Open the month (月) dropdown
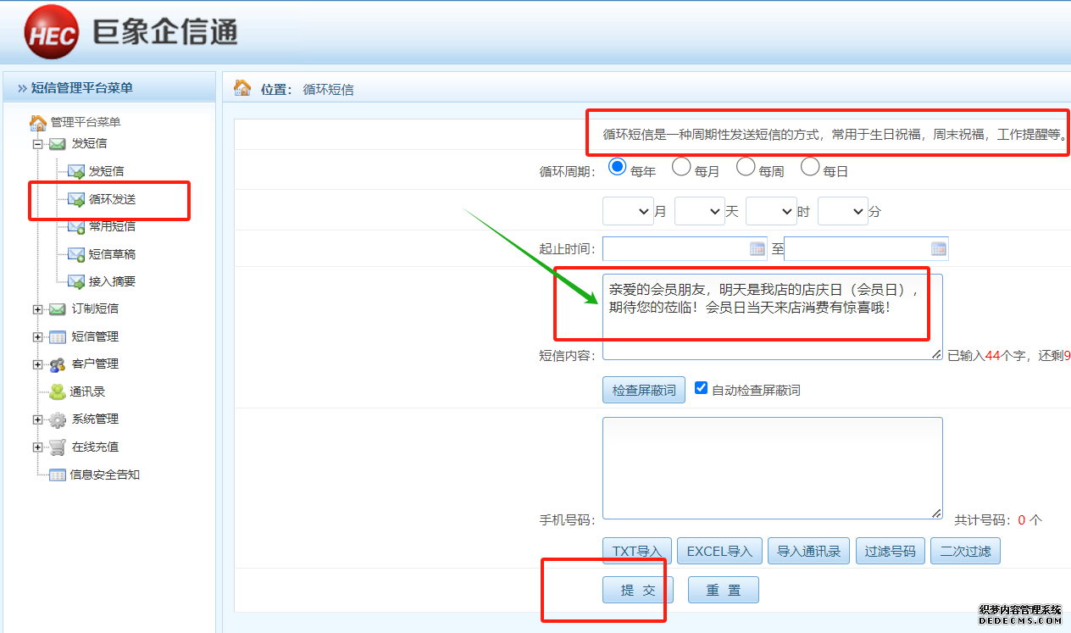This screenshot has height=633, width=1071. [628, 211]
